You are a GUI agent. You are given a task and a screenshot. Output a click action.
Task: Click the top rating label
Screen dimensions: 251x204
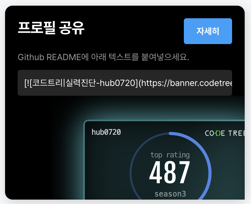(170, 155)
